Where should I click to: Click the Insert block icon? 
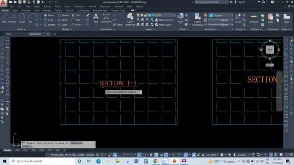tap(180, 18)
